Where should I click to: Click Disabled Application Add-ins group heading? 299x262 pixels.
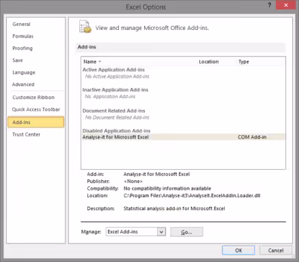pyautogui.click(x=117, y=130)
